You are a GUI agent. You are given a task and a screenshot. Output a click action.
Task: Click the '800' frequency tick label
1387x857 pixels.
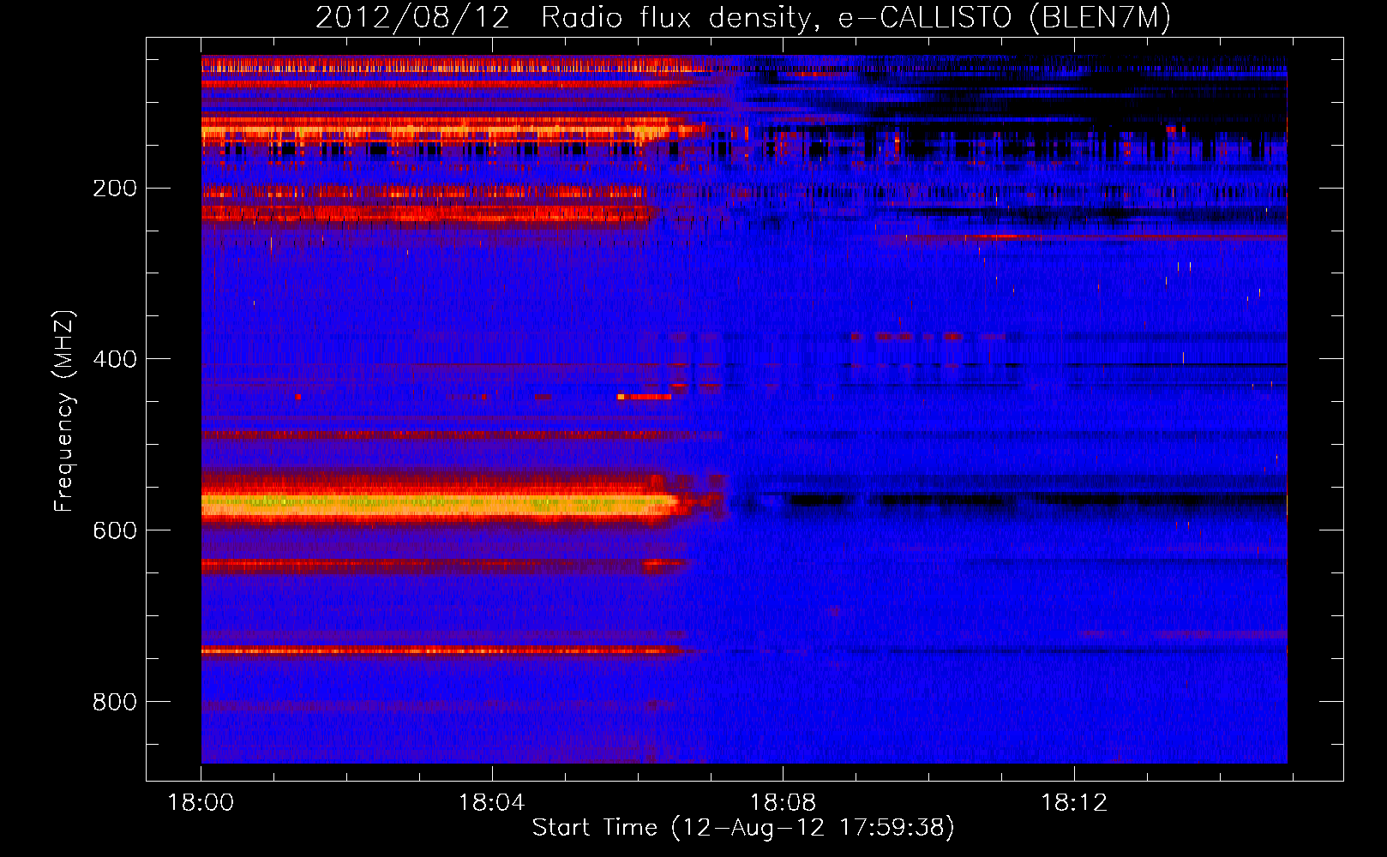point(114,702)
